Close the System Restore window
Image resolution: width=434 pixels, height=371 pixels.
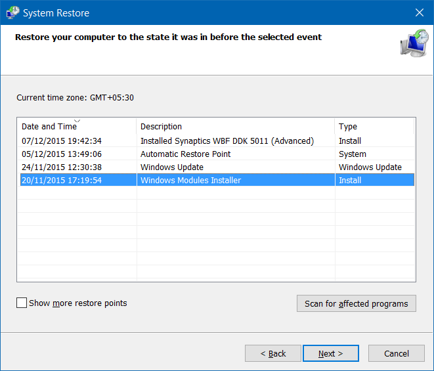420,12
